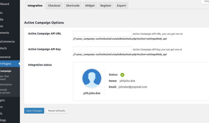Click the Active Campaign API URL field

pyautogui.click(x=102, y=34)
